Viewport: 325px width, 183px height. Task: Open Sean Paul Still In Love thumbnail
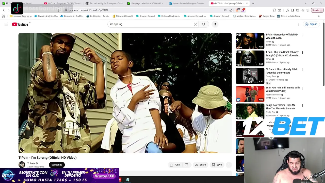(250, 94)
